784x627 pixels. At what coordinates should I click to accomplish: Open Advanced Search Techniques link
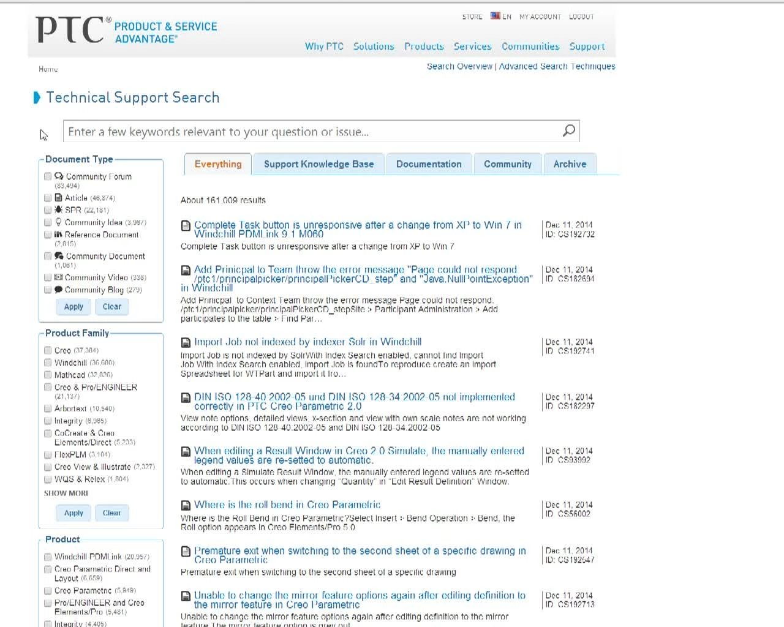click(557, 66)
